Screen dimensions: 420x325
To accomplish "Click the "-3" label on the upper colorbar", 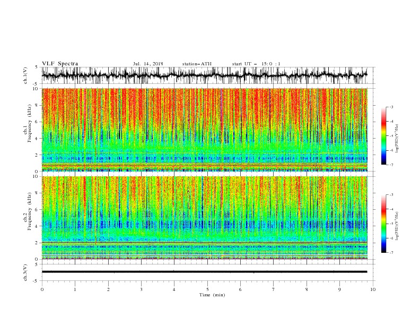I will (x=391, y=107).
